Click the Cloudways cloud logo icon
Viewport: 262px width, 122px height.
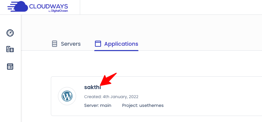pyautogui.click(x=18, y=6)
